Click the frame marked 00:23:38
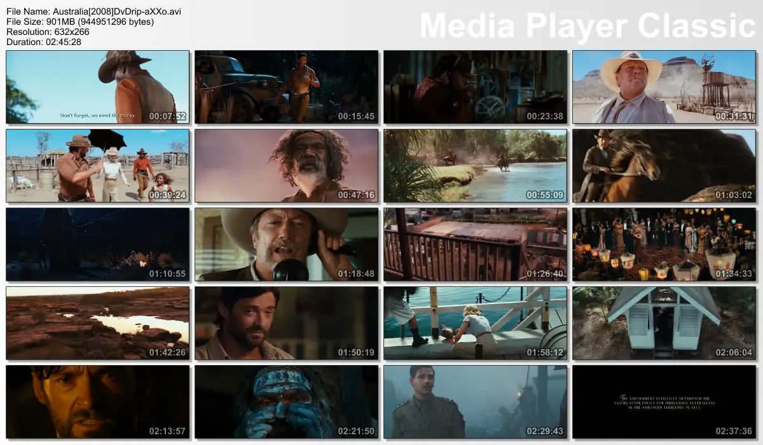The width and height of the screenshot is (763, 445). [x=475, y=87]
